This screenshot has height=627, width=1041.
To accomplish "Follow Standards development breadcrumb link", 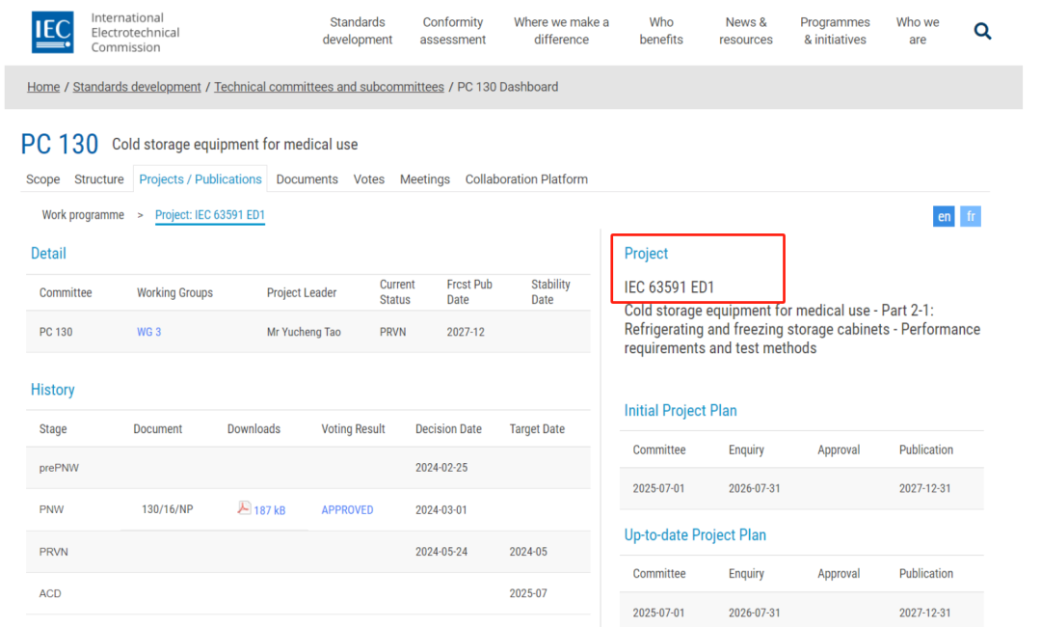I will [x=137, y=87].
